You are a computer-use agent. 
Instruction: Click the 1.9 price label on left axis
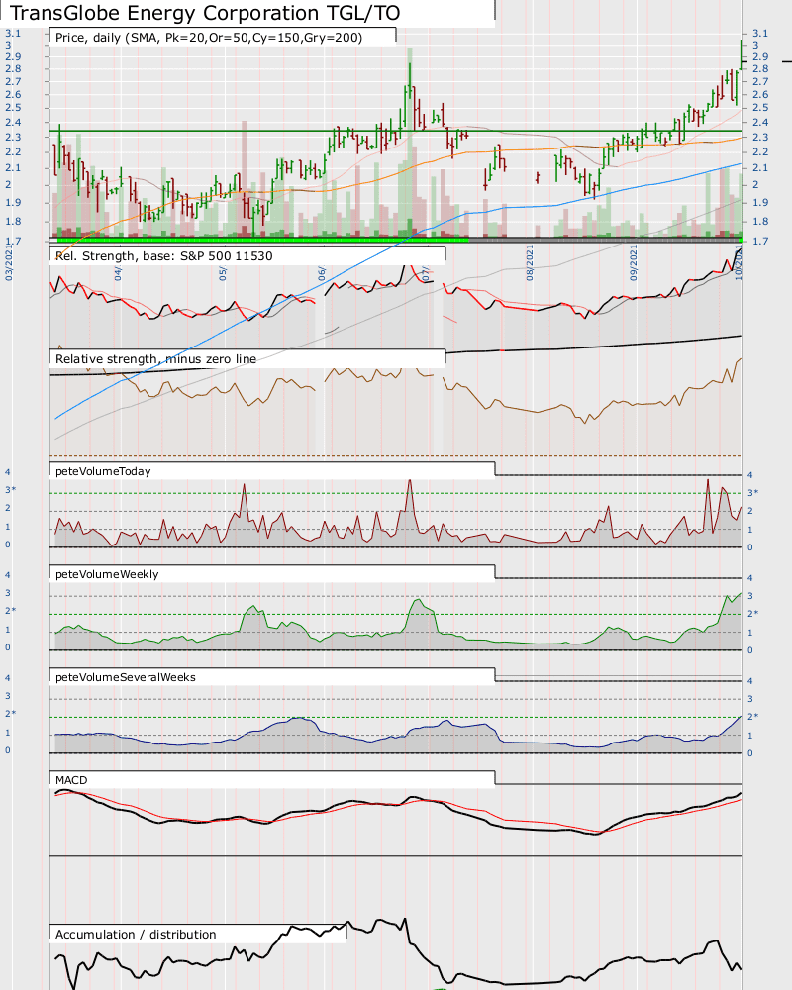(x=13, y=203)
